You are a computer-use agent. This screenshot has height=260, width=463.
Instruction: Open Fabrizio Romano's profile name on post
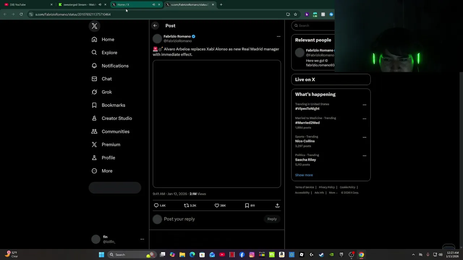point(177,36)
